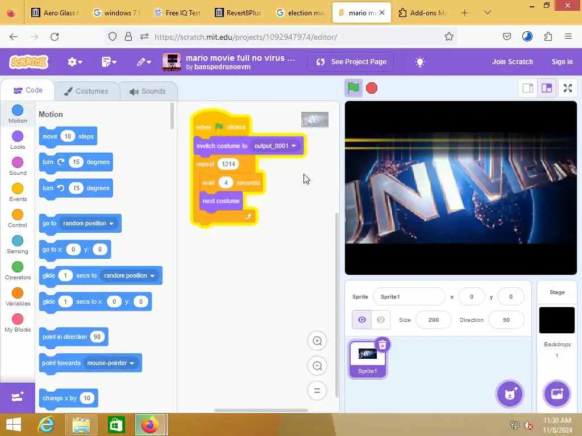Image resolution: width=582 pixels, height=436 pixels.
Task: Select the Variables block category
Action: [x=18, y=297]
